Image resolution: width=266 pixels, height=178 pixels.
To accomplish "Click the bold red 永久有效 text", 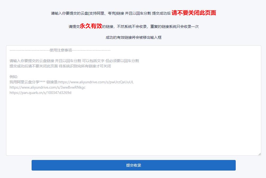I will click(91, 26).
